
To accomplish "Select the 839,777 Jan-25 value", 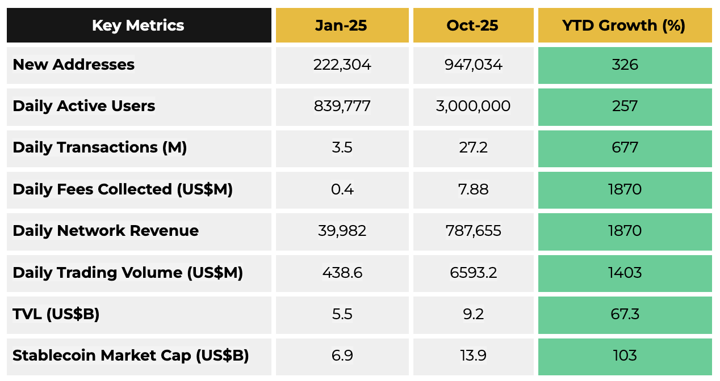I will pos(342,106).
